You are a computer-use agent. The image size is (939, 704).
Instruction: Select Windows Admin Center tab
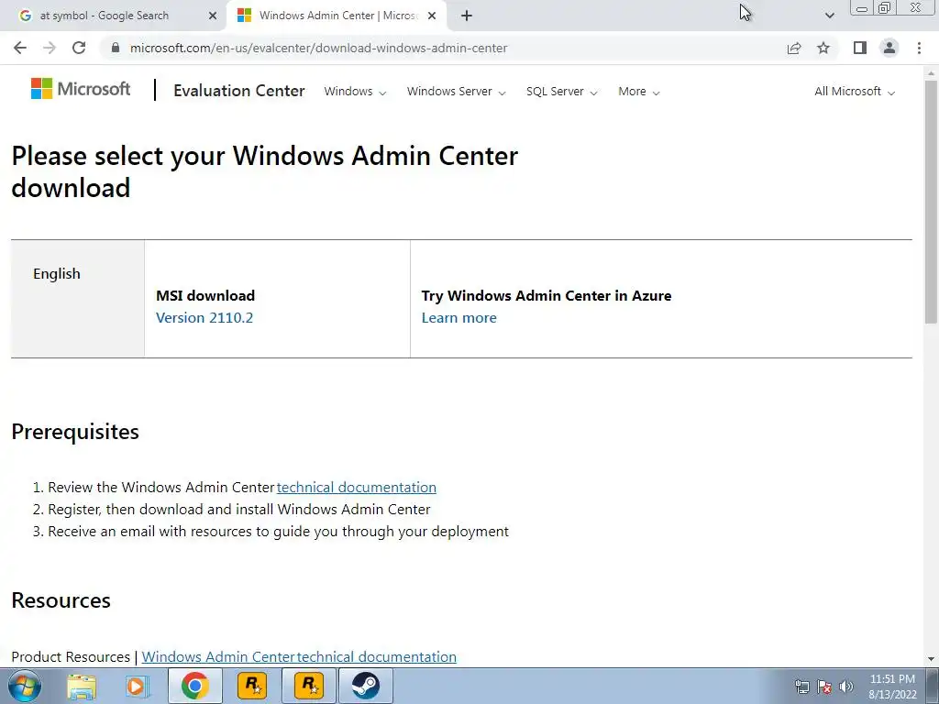[338, 16]
